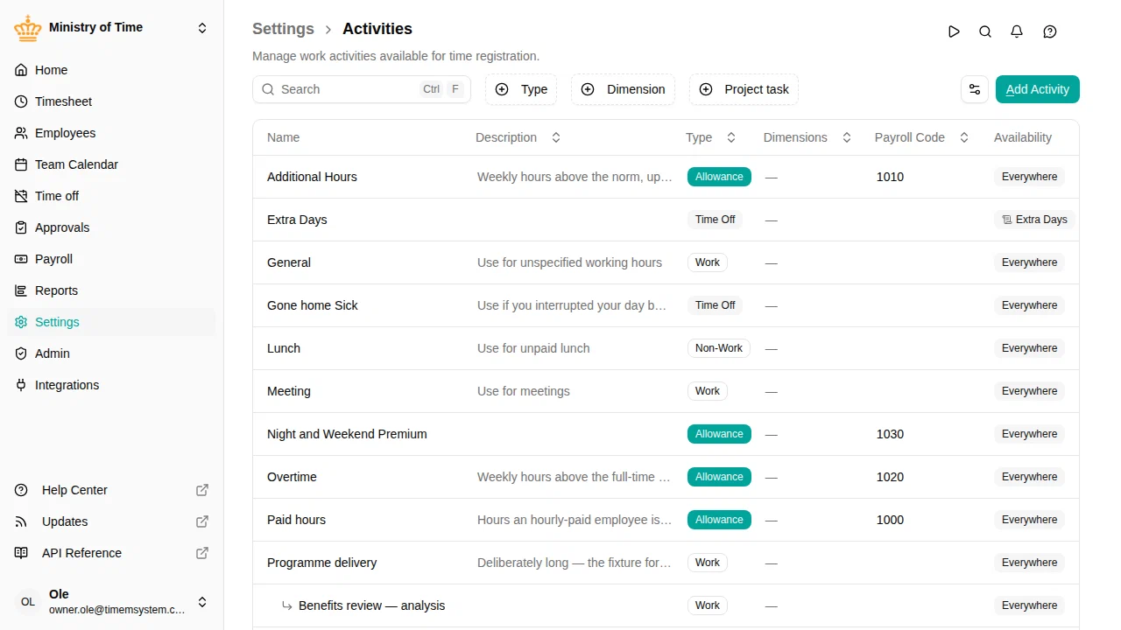
Task: Click the Employees people icon
Action: [21, 133]
